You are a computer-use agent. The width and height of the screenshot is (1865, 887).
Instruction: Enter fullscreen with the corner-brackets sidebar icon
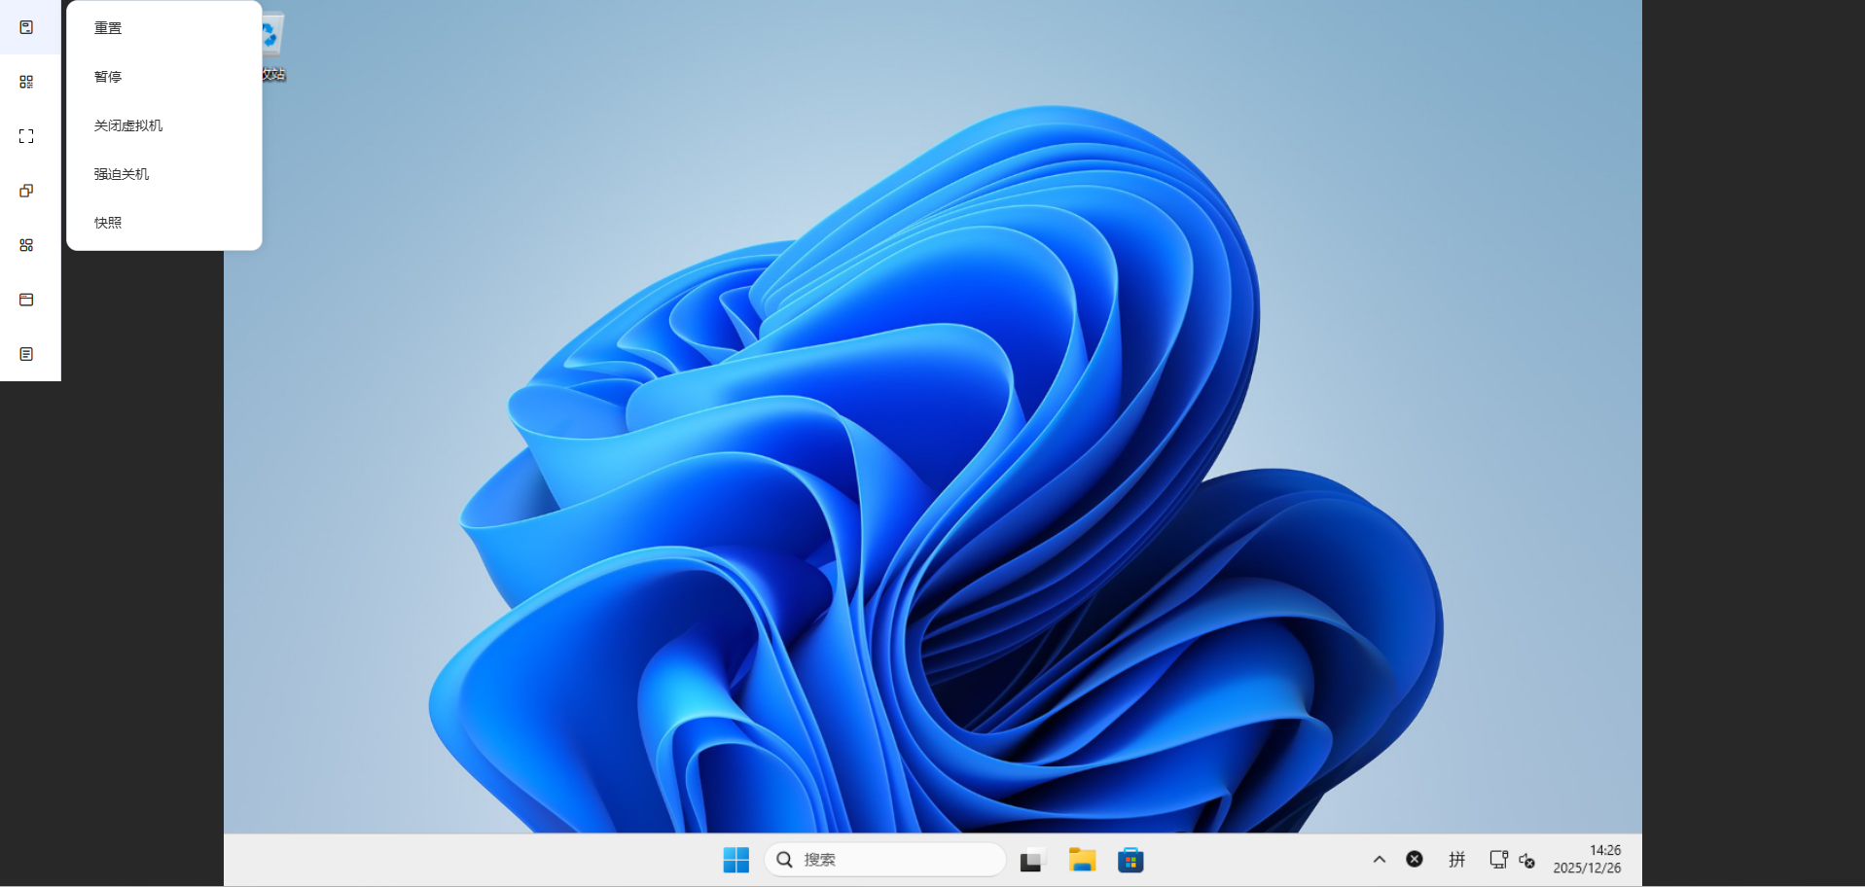[26, 136]
